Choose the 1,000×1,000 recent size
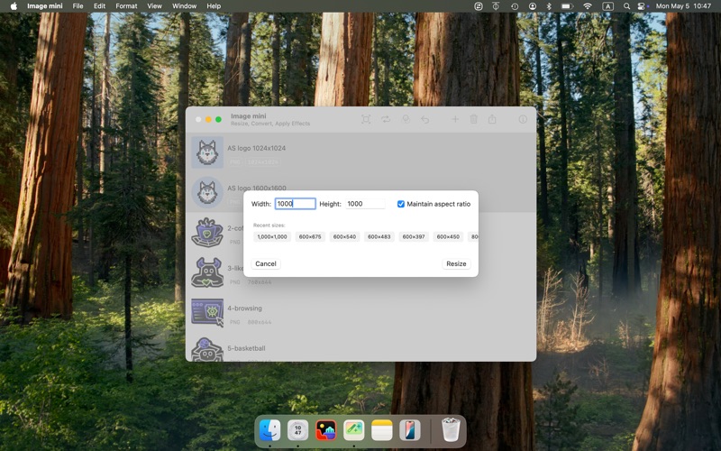721x451 pixels. [272, 236]
